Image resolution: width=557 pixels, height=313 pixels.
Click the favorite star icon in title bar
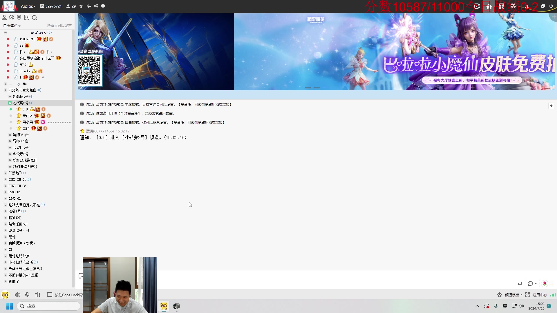pyautogui.click(x=81, y=6)
